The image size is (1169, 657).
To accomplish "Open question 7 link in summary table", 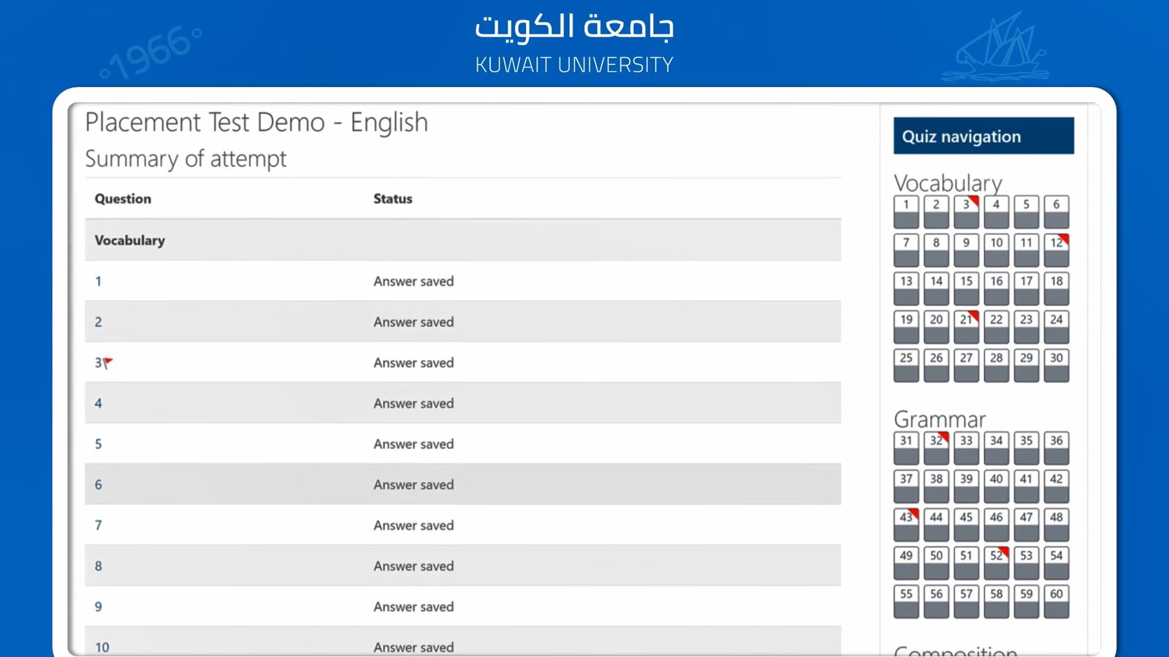I will coord(99,526).
